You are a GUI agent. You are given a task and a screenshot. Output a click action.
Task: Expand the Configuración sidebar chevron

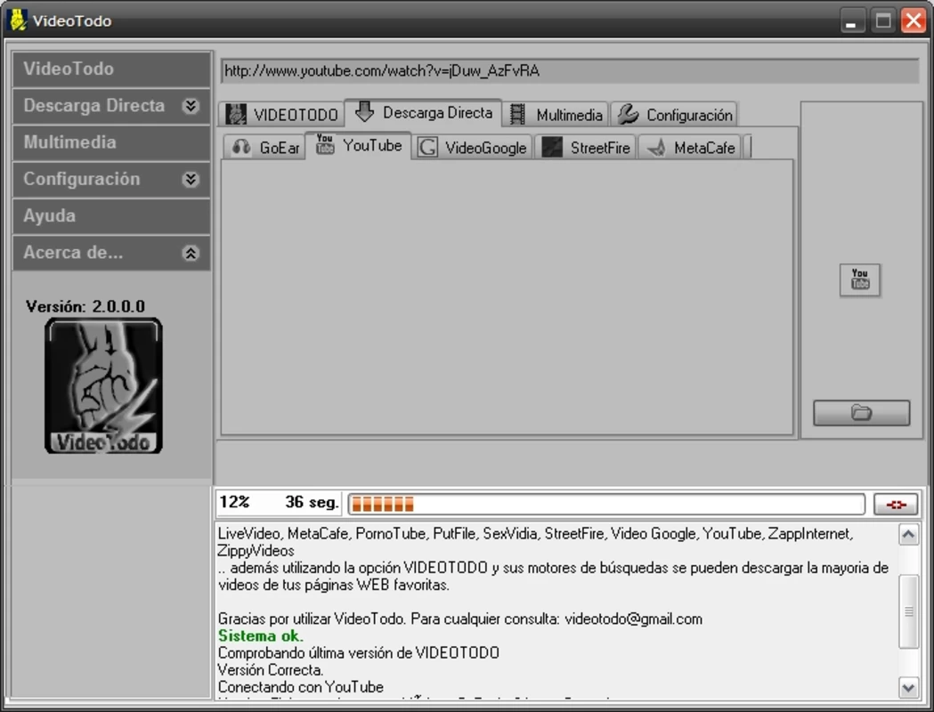(x=191, y=179)
